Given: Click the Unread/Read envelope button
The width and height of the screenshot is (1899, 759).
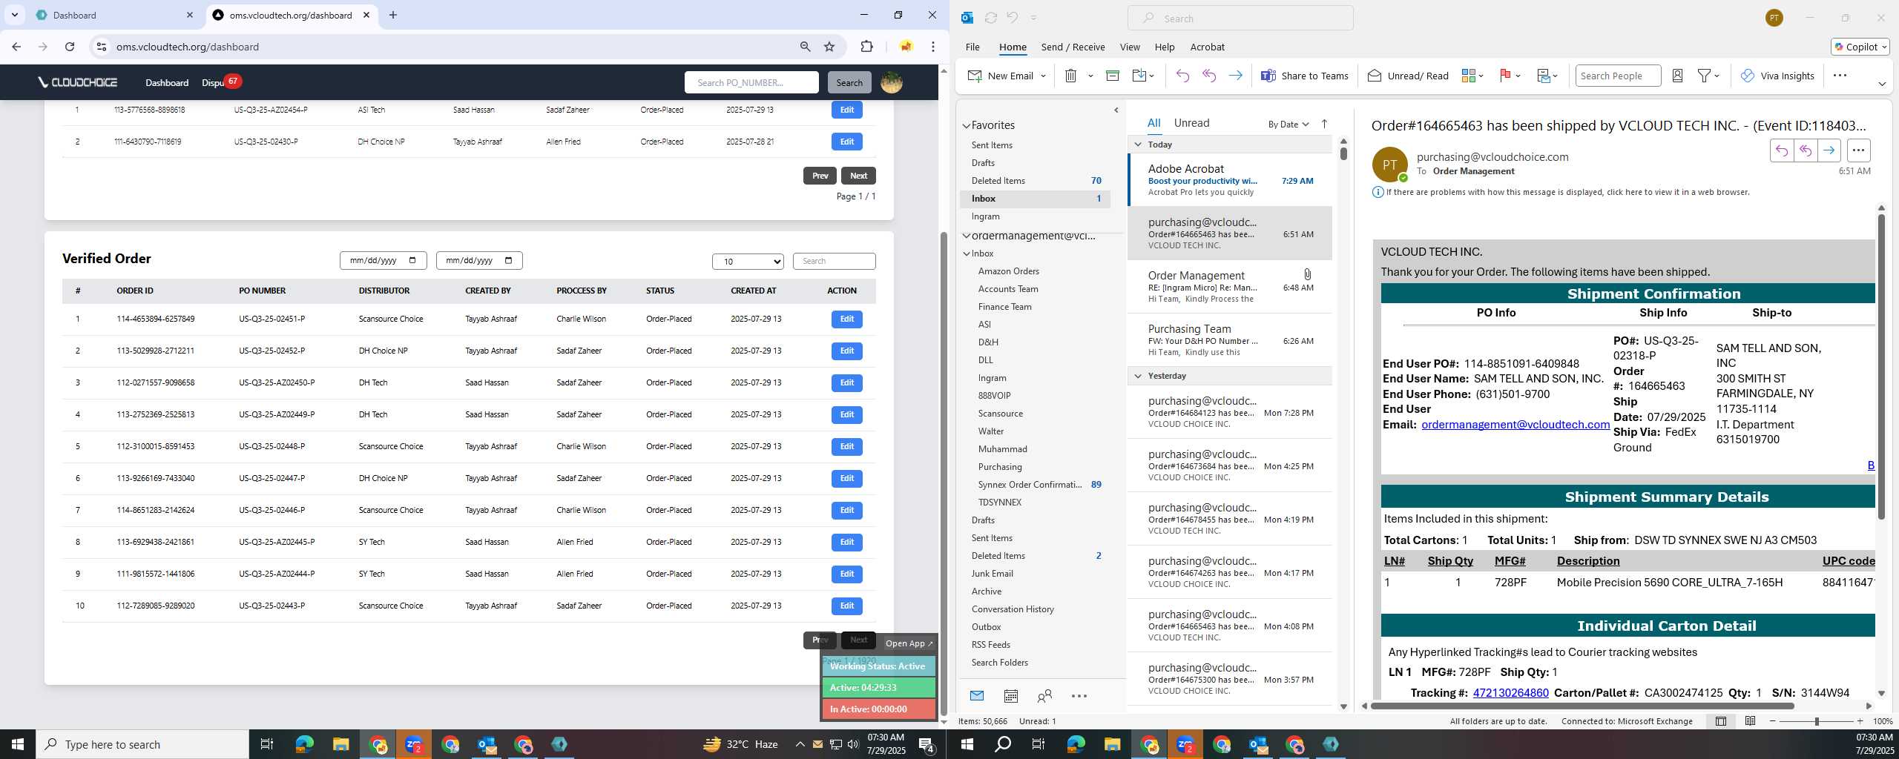Looking at the screenshot, I should coord(1407,76).
